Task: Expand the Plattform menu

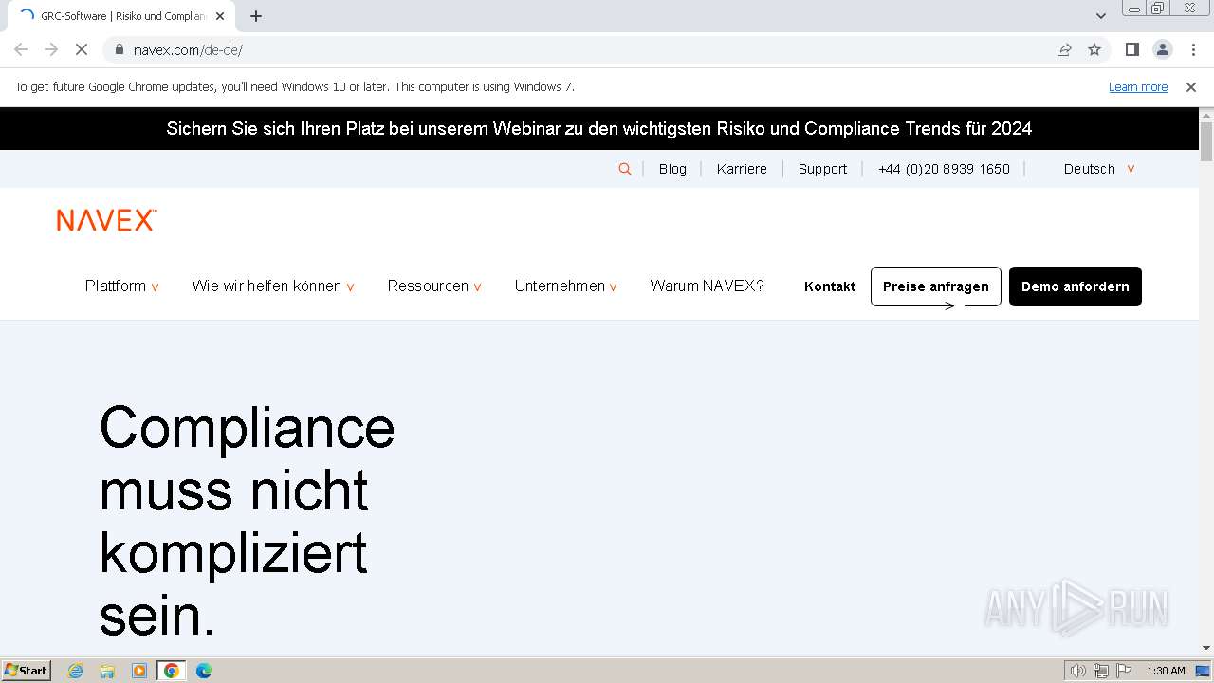Action: pos(122,286)
